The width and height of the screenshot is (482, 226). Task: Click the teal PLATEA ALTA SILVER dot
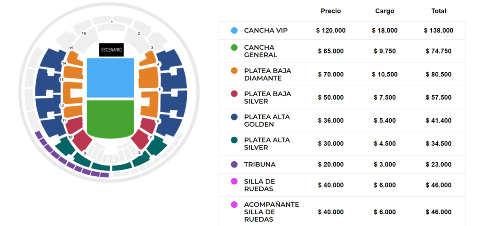234,140
